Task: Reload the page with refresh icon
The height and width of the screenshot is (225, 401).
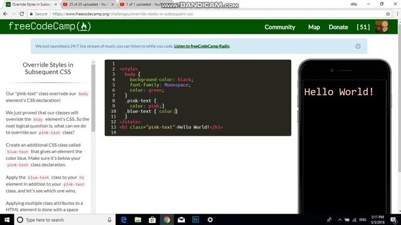Action: coord(22,14)
